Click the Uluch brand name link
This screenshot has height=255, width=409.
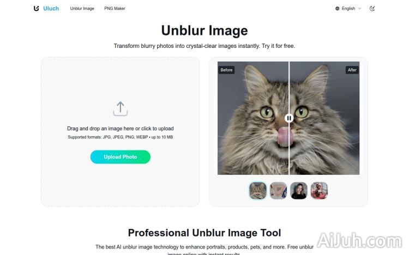click(x=51, y=8)
